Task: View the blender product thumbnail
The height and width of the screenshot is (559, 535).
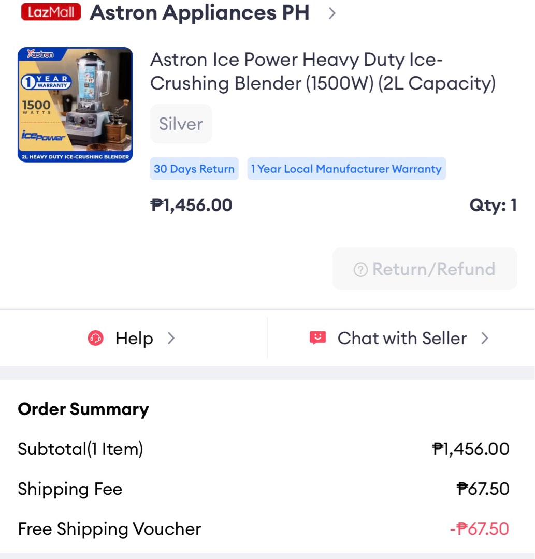Action: 75,105
